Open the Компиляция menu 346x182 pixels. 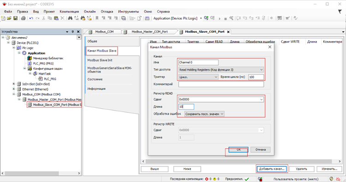click(x=69, y=12)
